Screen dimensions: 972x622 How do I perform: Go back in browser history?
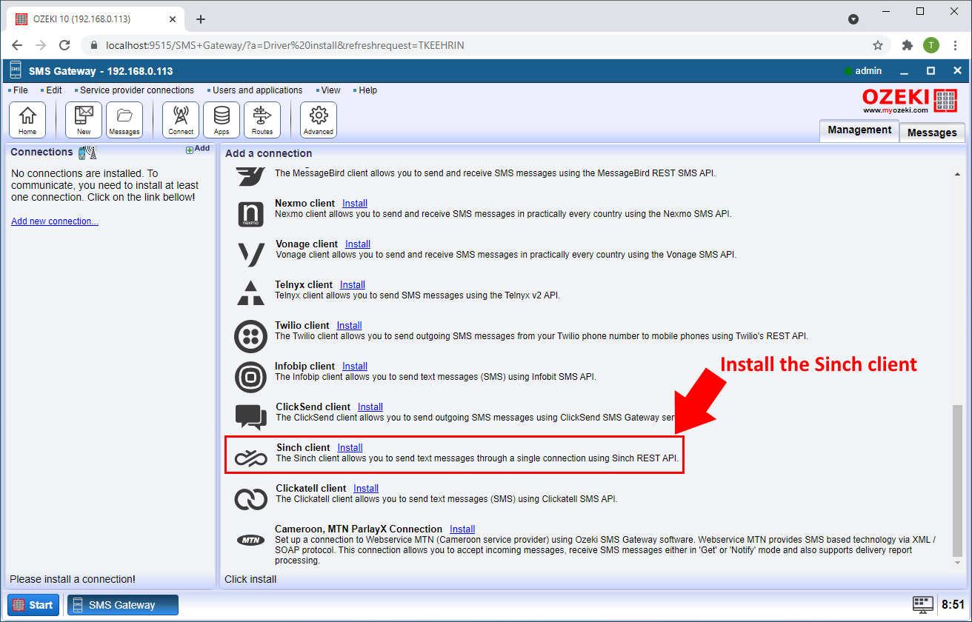tap(17, 45)
